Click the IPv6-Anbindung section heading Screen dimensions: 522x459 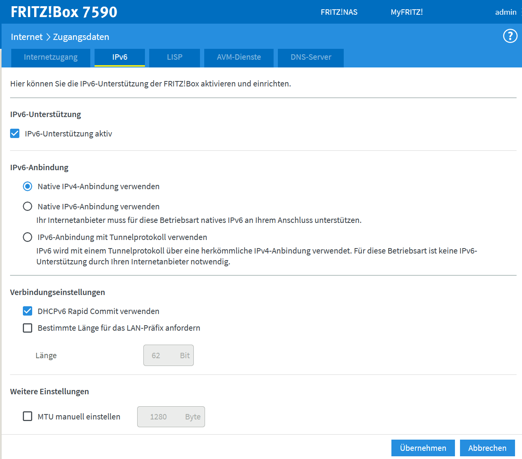coord(39,167)
